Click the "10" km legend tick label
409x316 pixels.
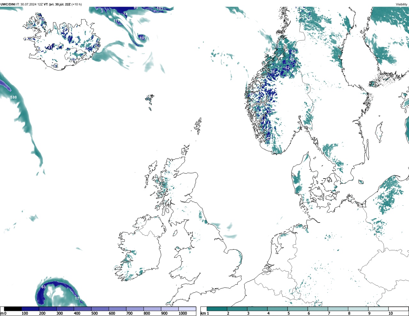tap(390, 313)
